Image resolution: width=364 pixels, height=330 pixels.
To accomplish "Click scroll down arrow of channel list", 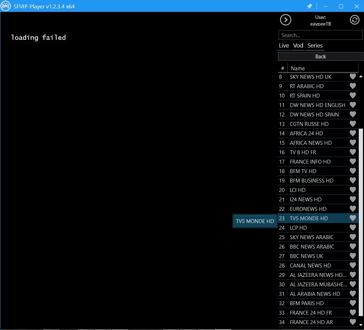I will click(x=361, y=325).
